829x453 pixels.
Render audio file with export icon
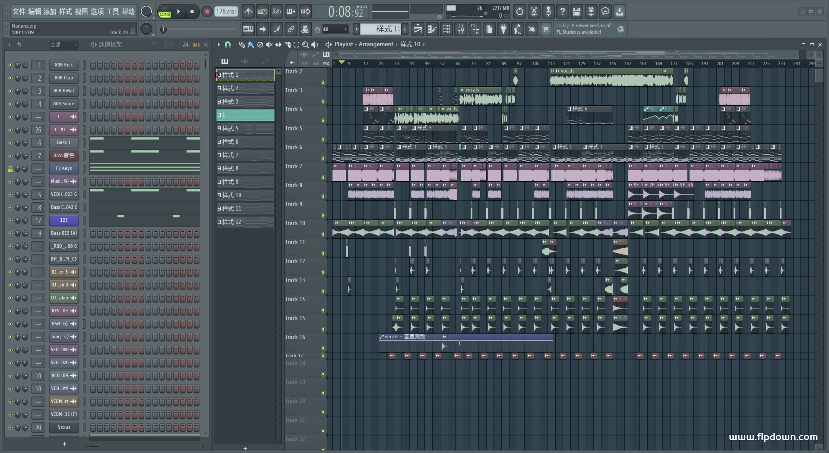591,12
